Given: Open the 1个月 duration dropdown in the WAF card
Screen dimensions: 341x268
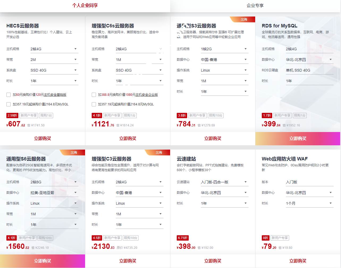Looking at the screenshot, I should pyautogui.click(x=310, y=203).
